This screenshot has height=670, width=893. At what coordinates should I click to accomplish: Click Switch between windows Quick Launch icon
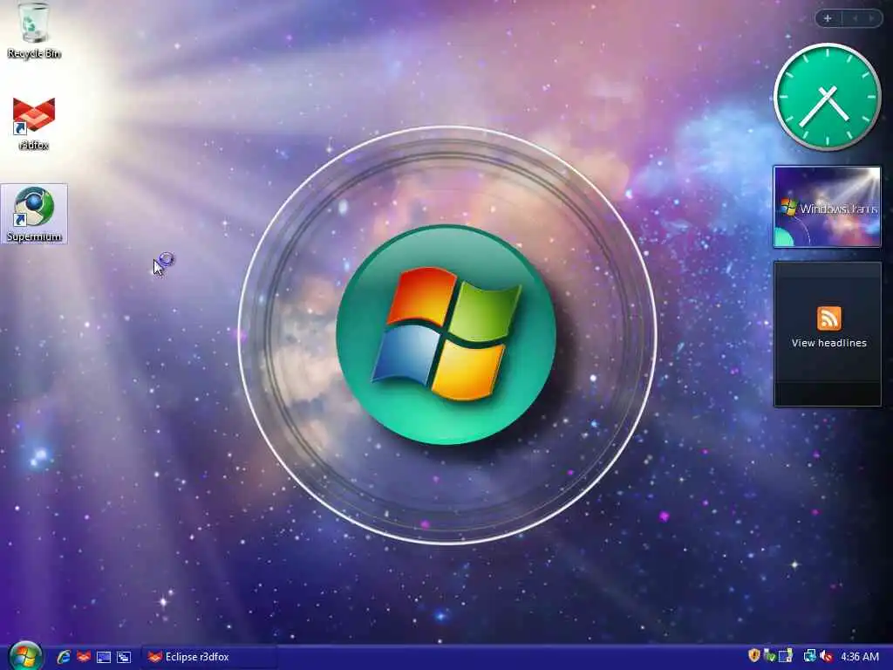(124, 657)
